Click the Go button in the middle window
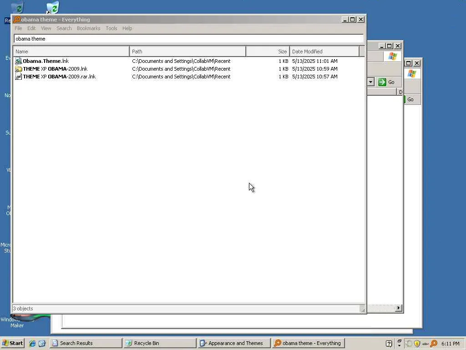The image size is (466, 350). pos(386,82)
